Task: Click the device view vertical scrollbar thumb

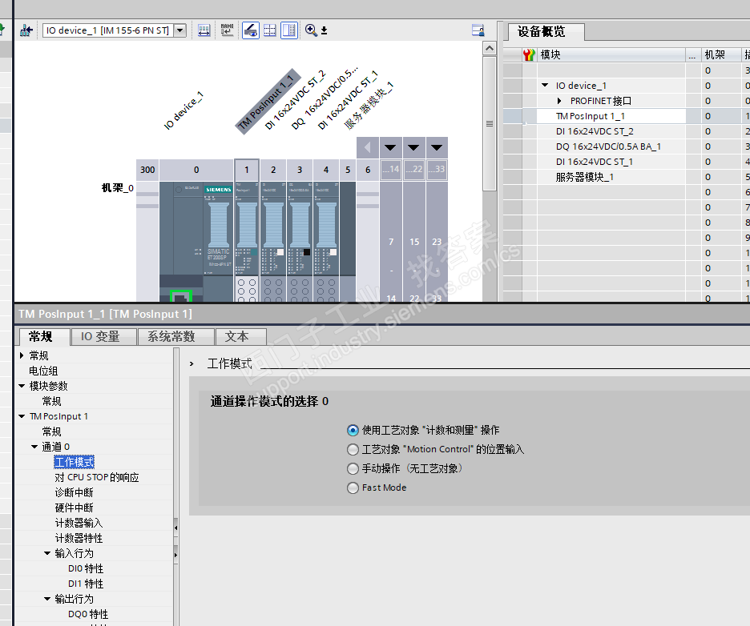Action: pyautogui.click(x=490, y=123)
